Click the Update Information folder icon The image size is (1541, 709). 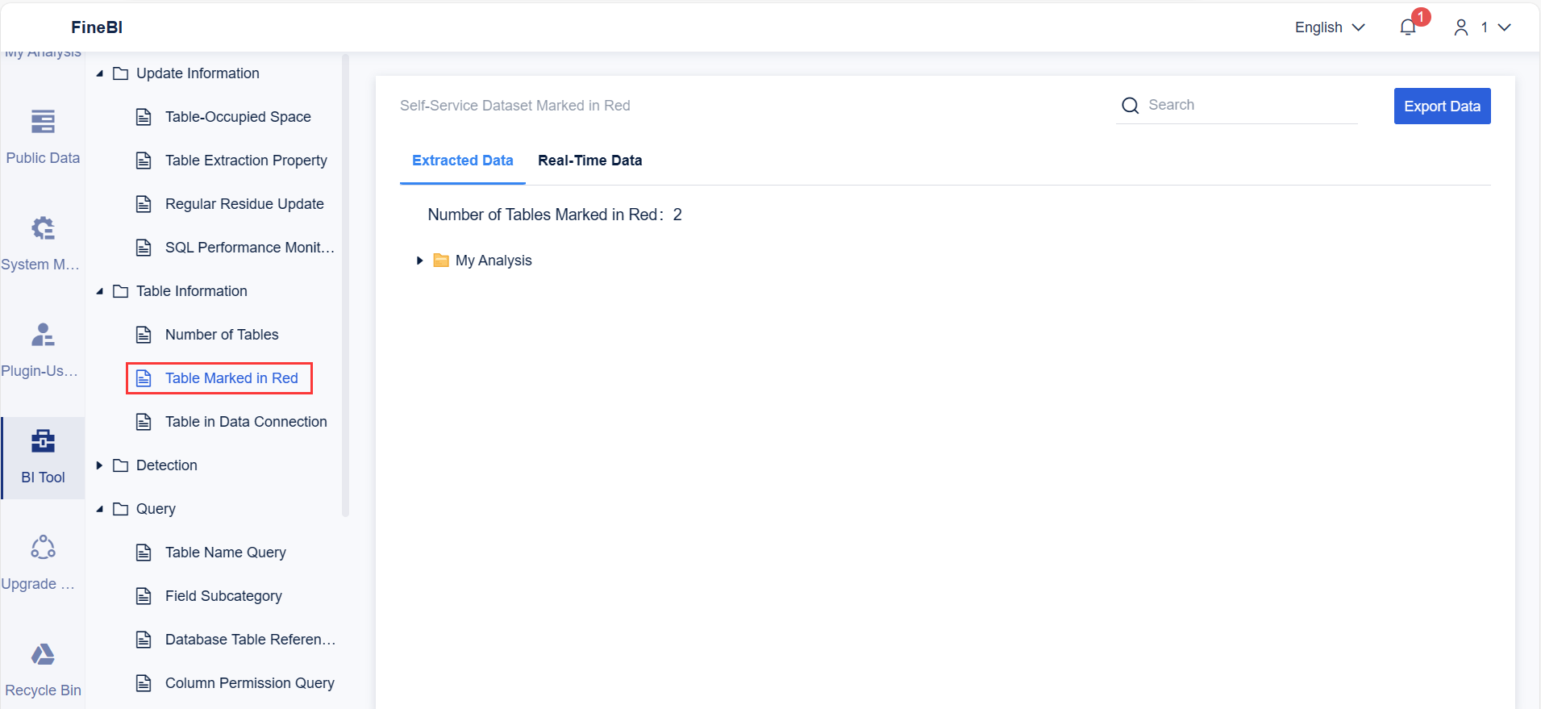click(121, 73)
